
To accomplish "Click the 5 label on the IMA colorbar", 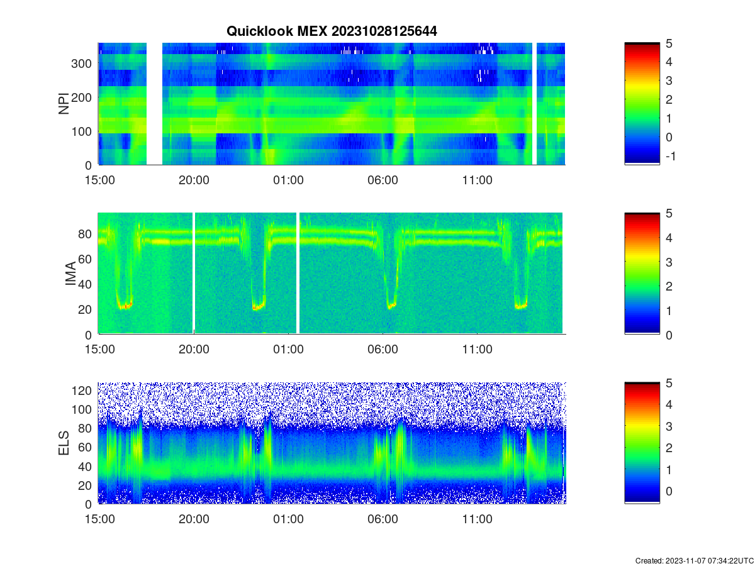I will click(x=669, y=213).
